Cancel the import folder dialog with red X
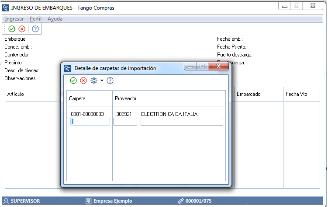 click(x=83, y=81)
